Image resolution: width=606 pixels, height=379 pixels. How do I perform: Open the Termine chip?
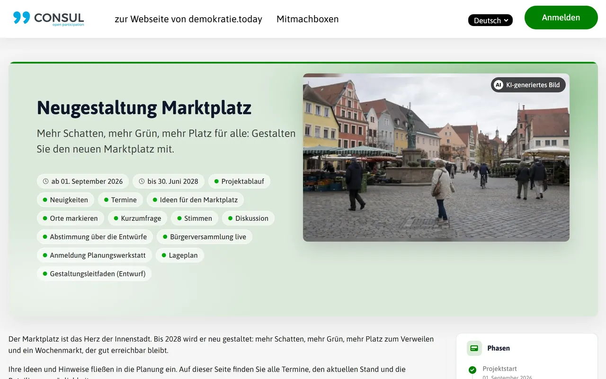(x=121, y=199)
